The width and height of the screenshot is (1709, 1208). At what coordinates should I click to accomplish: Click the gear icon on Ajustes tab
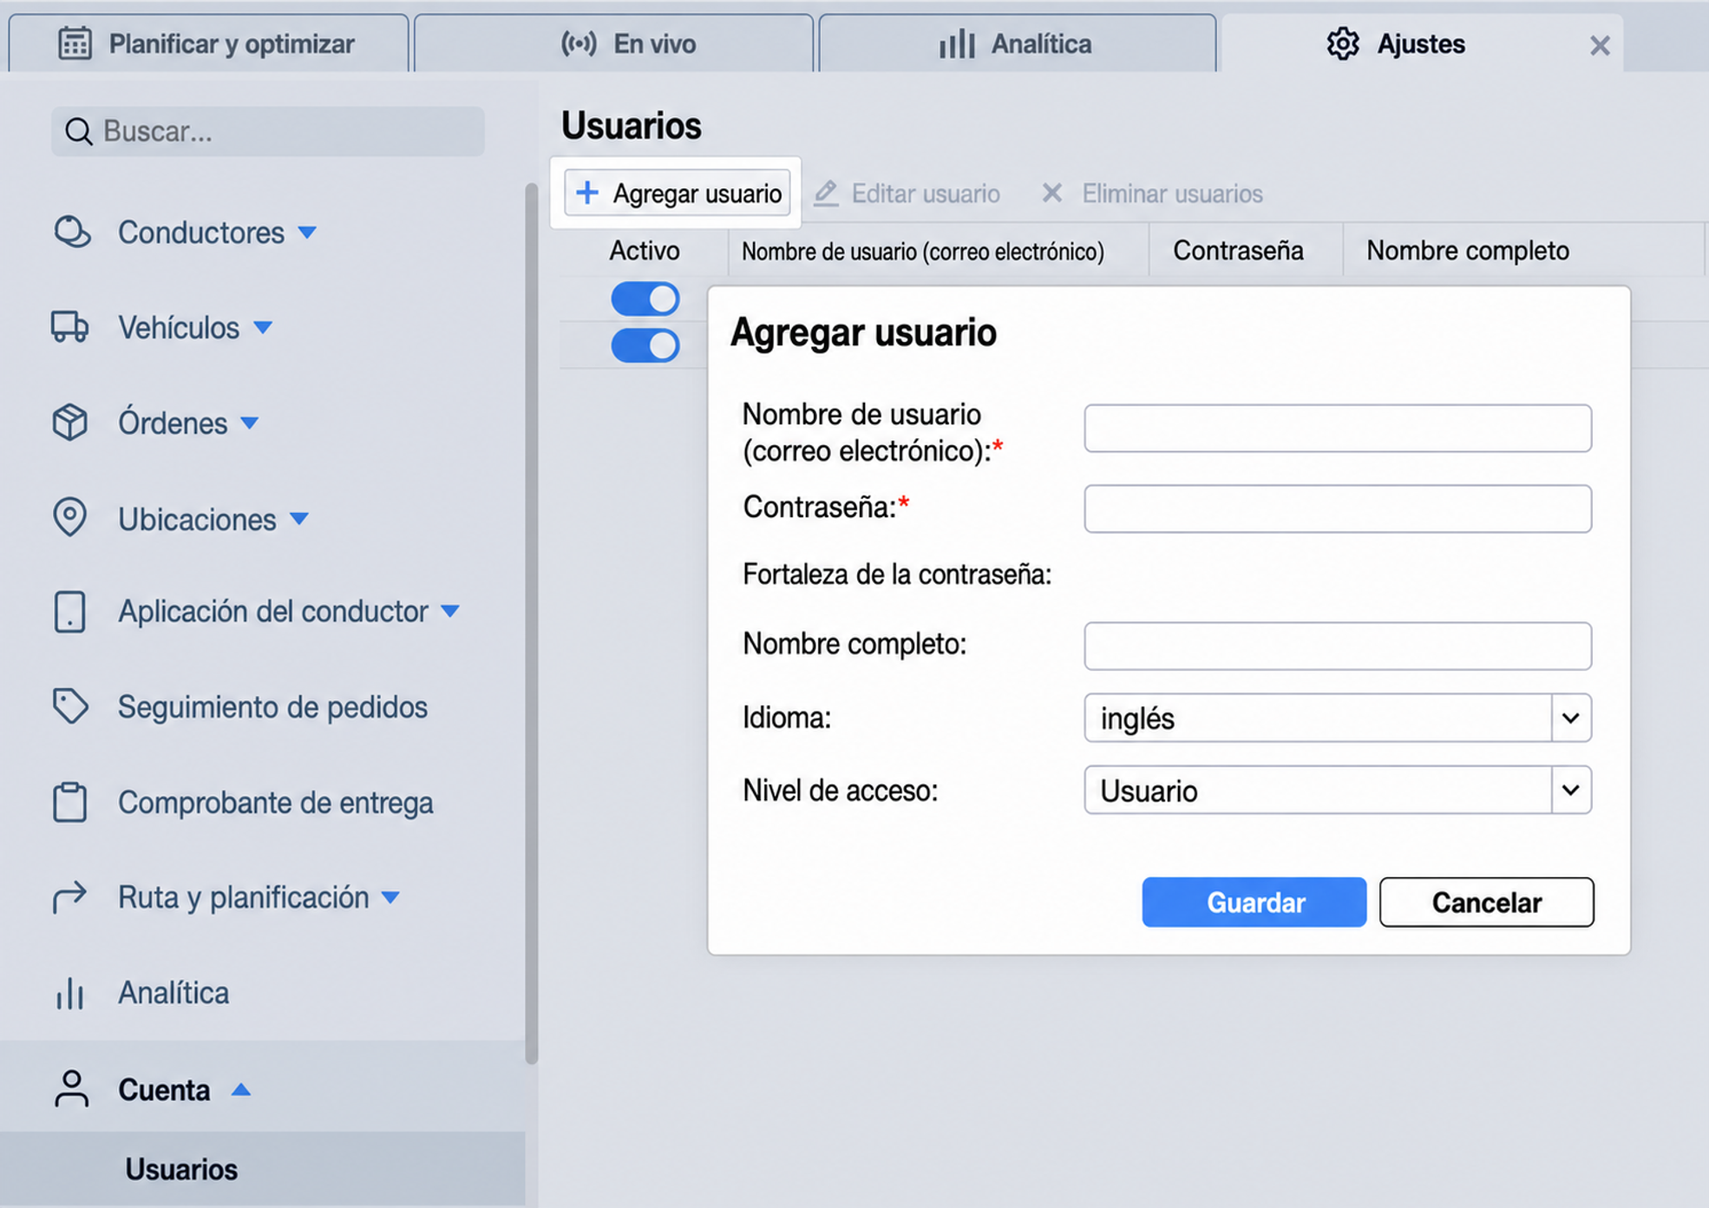pos(1343,43)
